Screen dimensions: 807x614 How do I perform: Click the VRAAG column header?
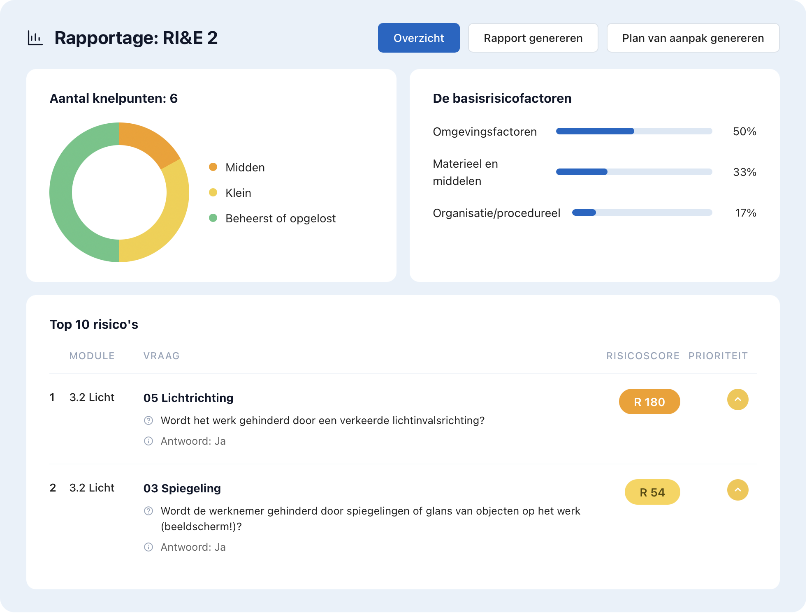(x=162, y=356)
